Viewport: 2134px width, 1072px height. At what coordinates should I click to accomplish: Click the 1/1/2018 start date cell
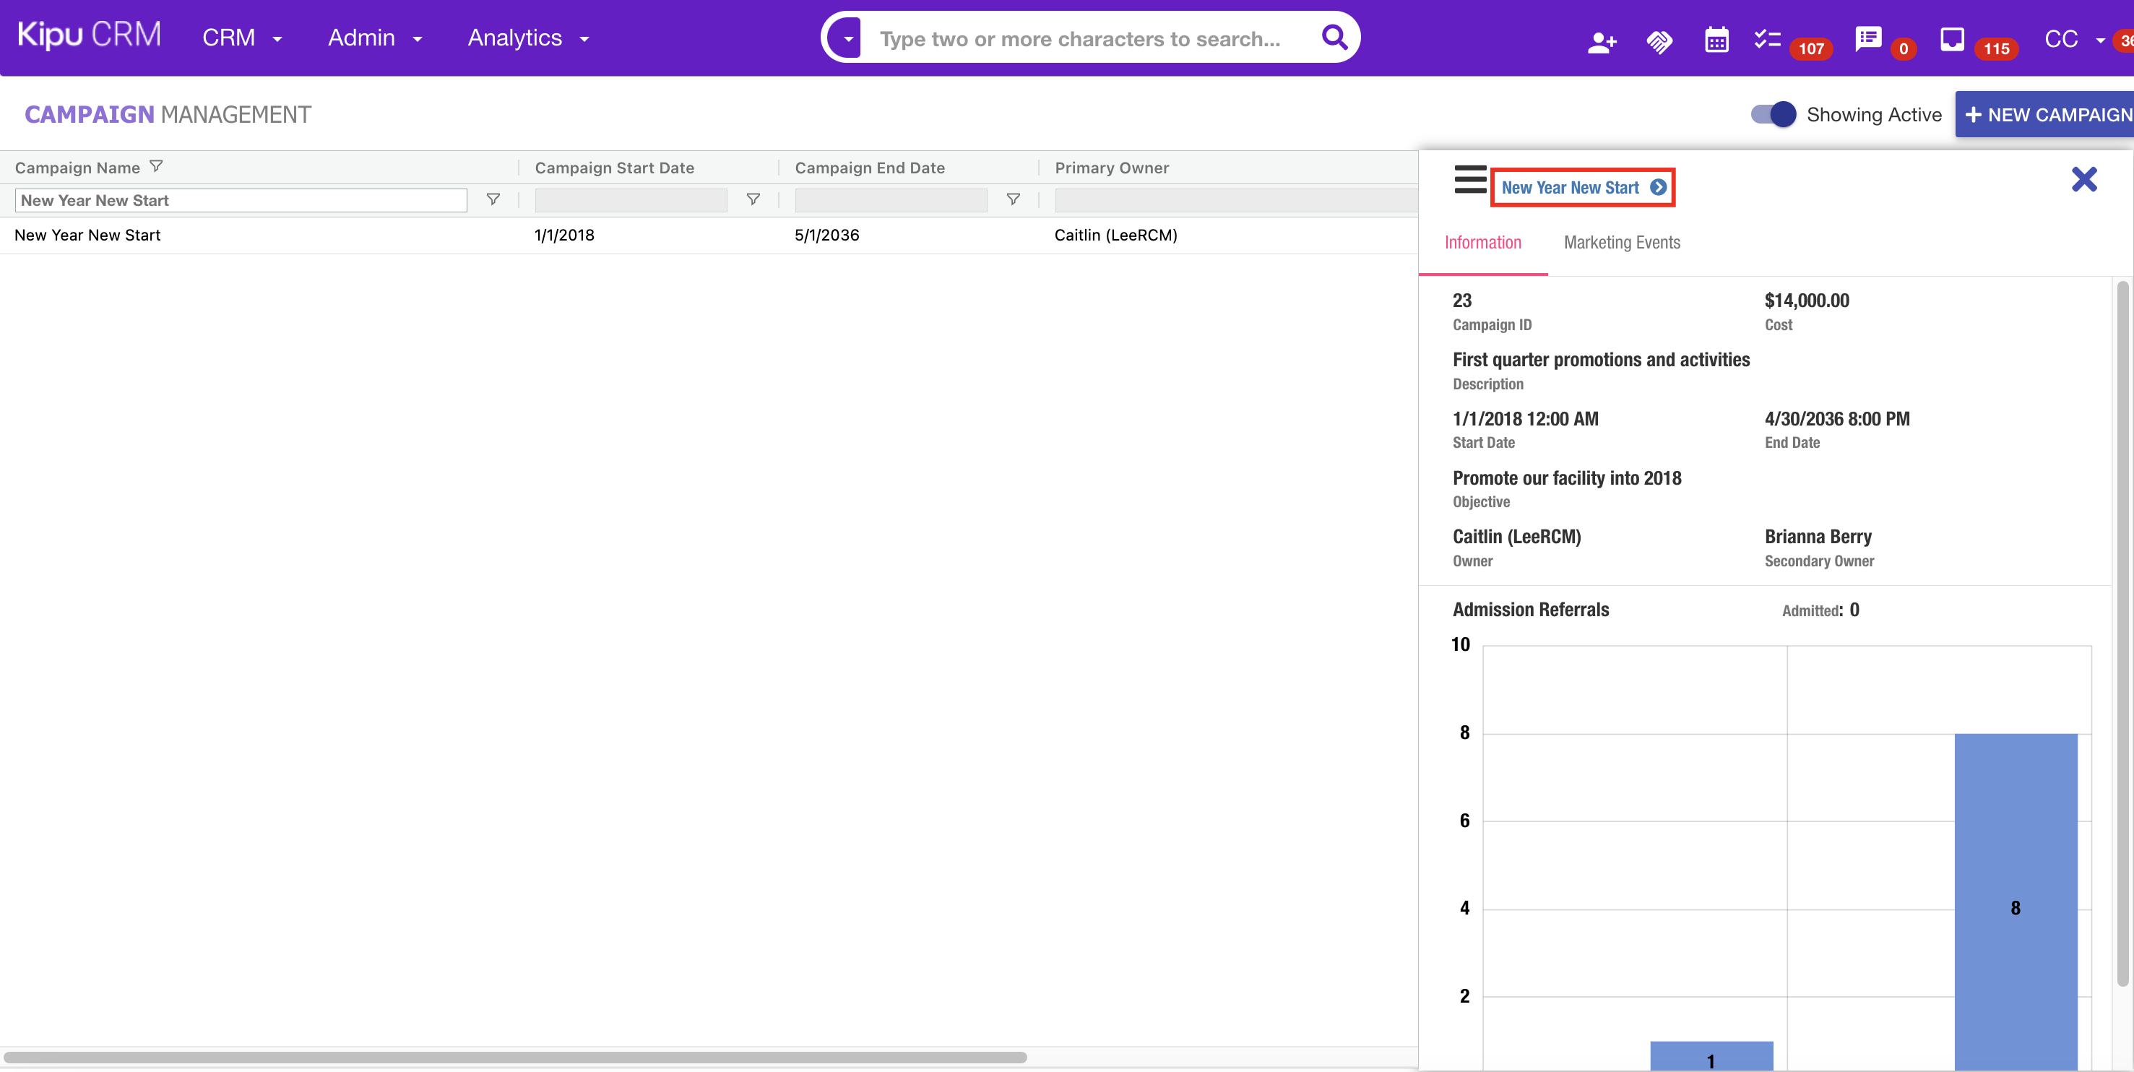pos(564,235)
